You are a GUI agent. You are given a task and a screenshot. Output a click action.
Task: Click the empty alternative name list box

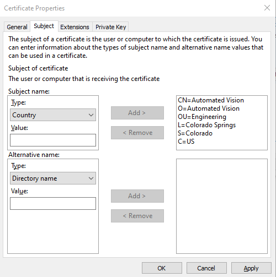[222, 206]
